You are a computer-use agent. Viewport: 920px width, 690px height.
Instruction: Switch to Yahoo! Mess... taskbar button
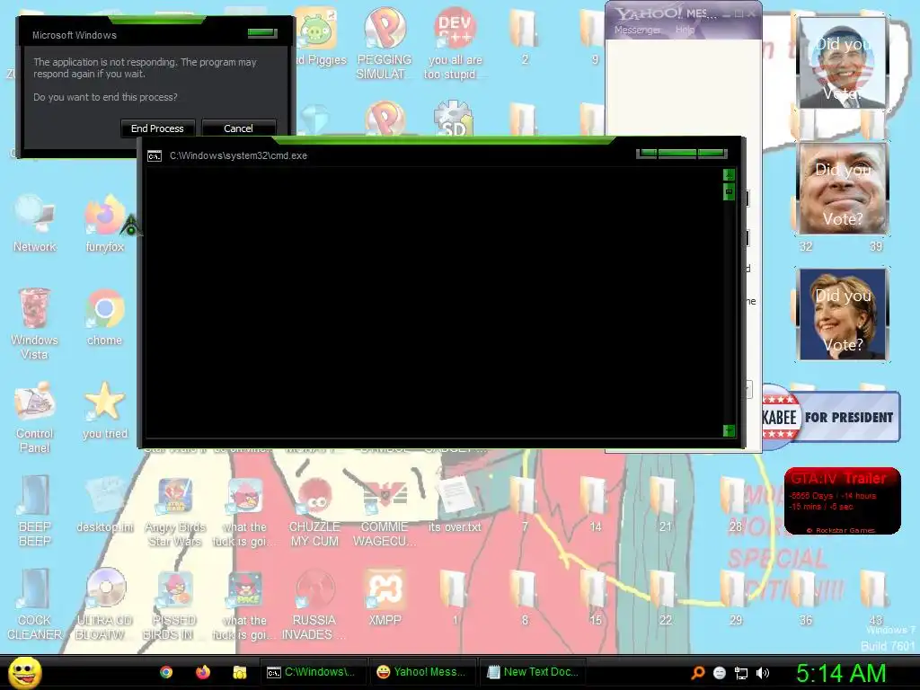click(422, 672)
